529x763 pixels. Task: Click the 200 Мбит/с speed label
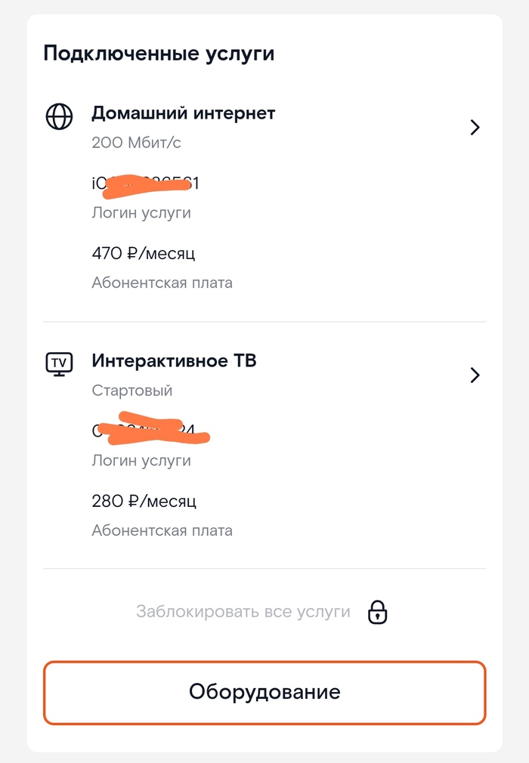coord(136,142)
